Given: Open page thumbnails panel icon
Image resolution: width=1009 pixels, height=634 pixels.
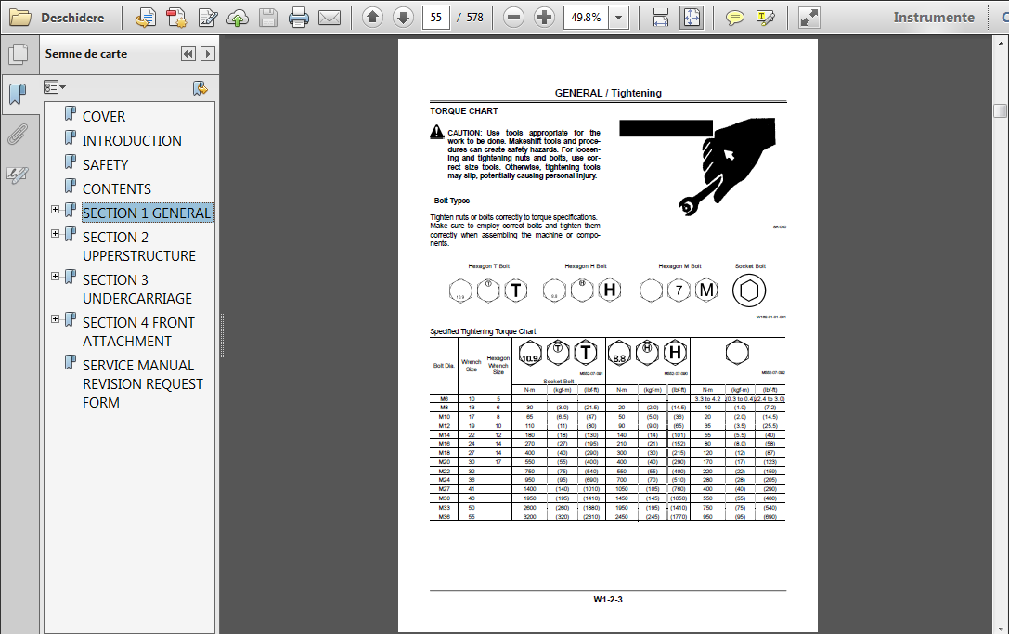Looking at the screenshot, I should pos(18,54).
